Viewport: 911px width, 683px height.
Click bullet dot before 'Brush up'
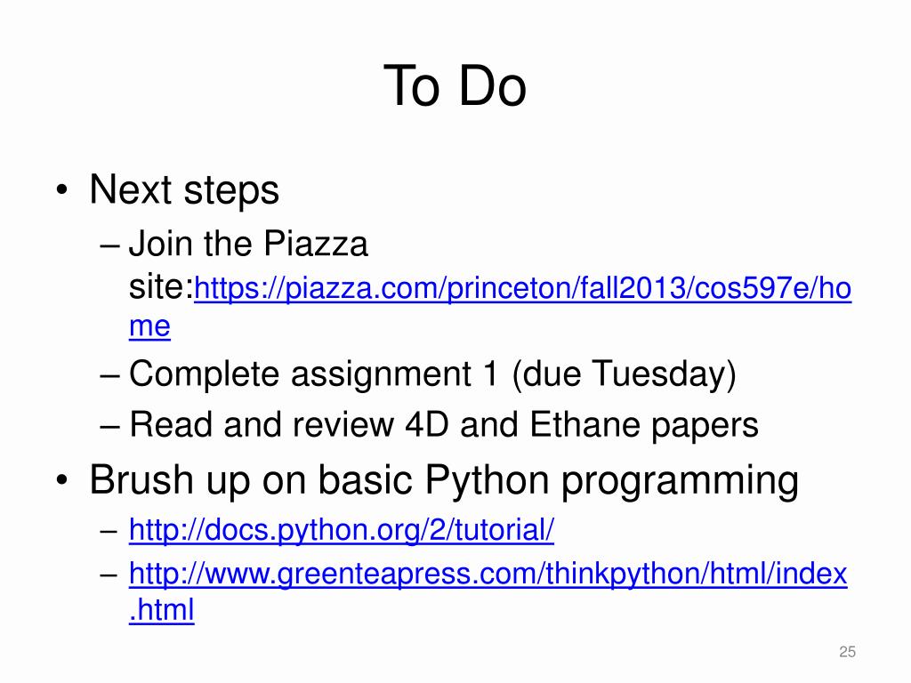(x=61, y=480)
